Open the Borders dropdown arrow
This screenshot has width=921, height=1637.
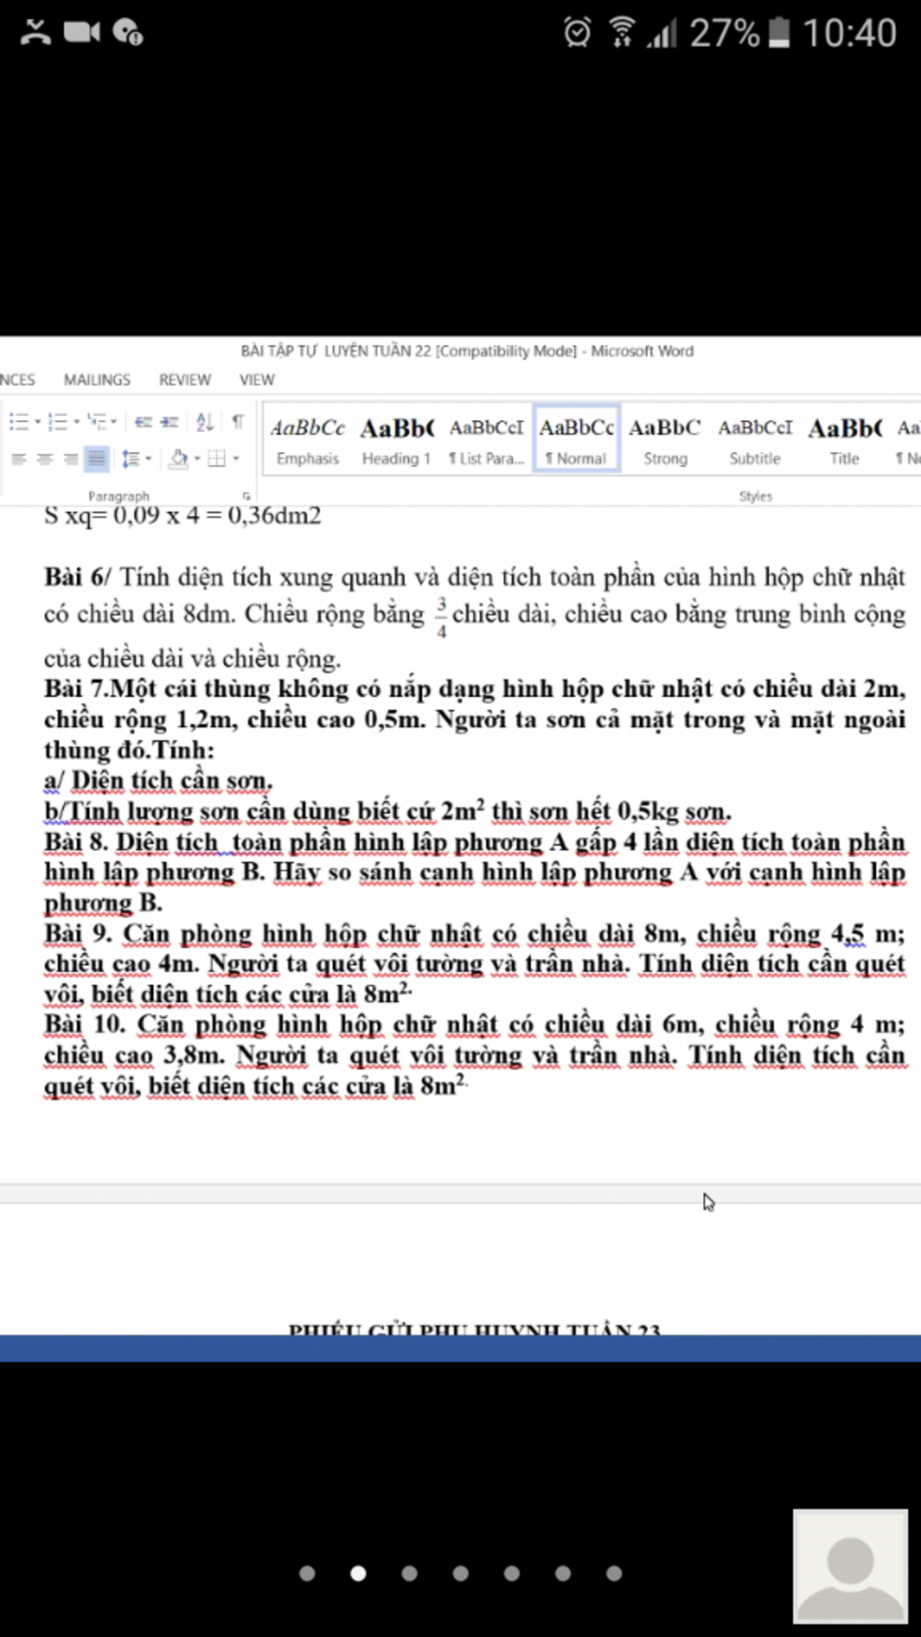pyautogui.click(x=236, y=459)
